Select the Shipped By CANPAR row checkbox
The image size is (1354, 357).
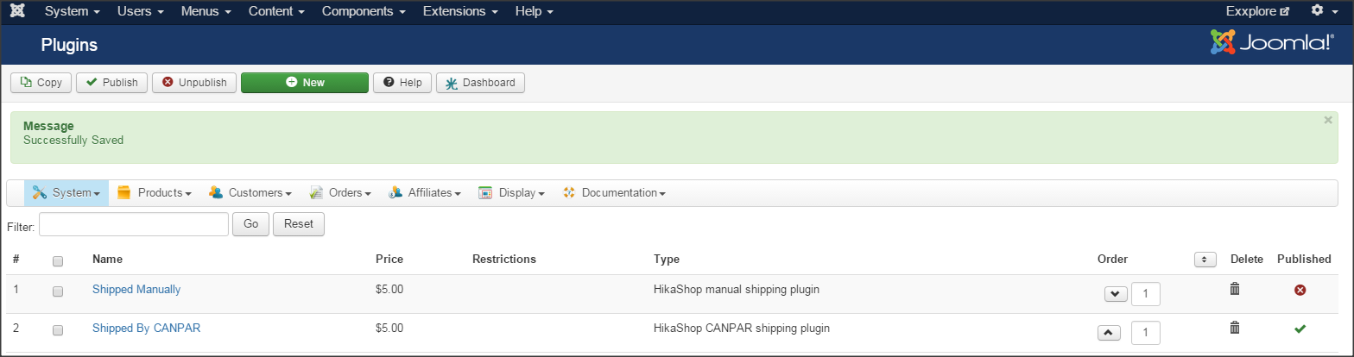point(58,329)
